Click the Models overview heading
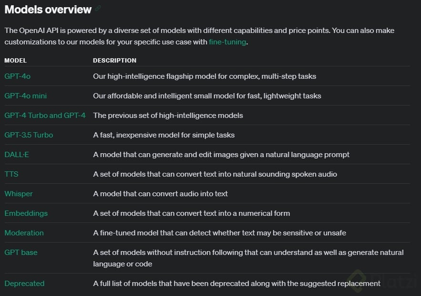421x296 pixels. tap(48, 9)
